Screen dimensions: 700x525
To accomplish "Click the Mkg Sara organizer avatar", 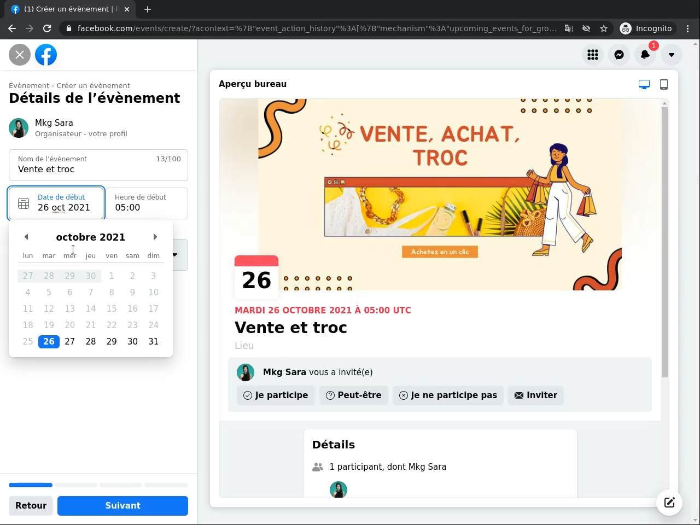I will coord(19,128).
